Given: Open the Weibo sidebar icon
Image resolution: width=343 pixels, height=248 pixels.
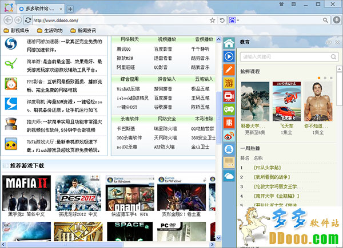Looking at the screenshot, I should click(229, 136).
